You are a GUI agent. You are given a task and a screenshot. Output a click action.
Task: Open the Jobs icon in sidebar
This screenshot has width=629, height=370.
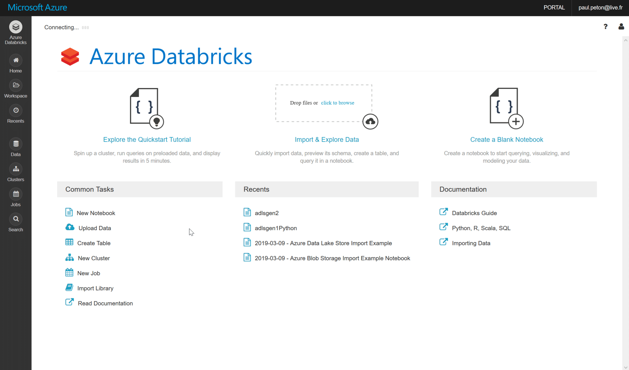[x=15, y=194]
